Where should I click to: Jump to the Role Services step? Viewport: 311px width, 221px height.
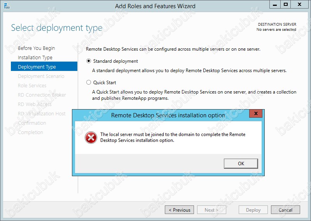[x=32, y=86]
